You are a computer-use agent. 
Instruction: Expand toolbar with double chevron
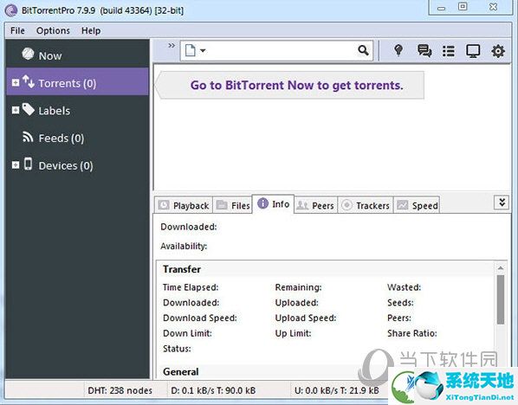coord(172,46)
